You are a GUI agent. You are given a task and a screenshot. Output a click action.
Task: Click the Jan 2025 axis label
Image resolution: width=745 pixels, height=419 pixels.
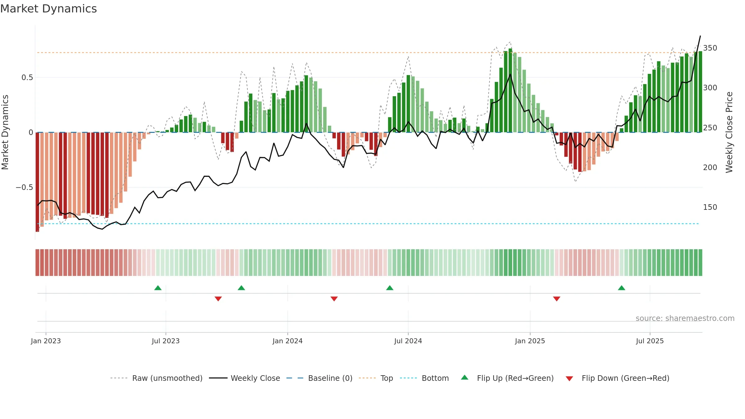pyautogui.click(x=530, y=341)
